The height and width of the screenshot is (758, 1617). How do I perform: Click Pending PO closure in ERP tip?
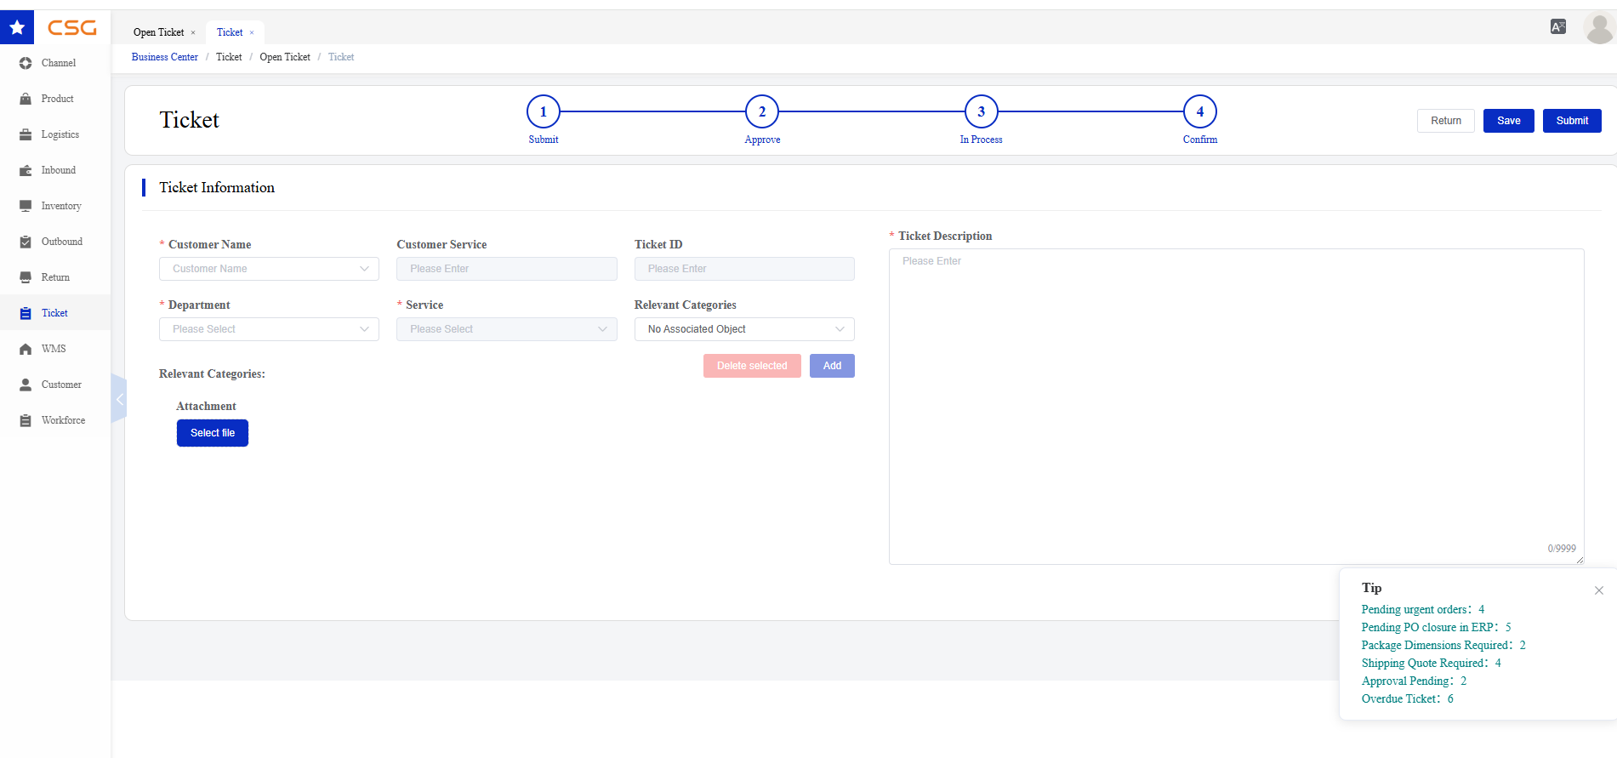click(x=1437, y=628)
